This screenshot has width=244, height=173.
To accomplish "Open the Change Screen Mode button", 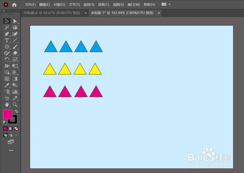I will pyautogui.click(x=11, y=142).
